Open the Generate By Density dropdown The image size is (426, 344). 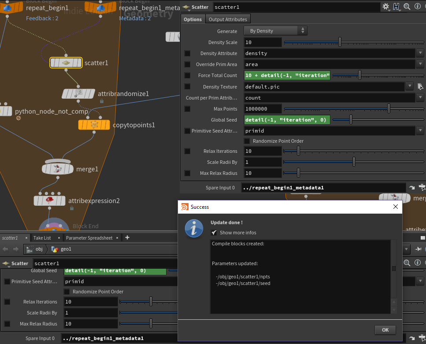(x=276, y=31)
